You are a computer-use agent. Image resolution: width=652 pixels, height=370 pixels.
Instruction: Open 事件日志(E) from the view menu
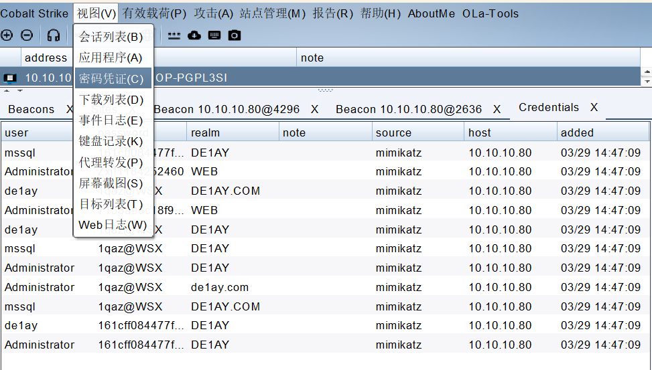click(113, 120)
